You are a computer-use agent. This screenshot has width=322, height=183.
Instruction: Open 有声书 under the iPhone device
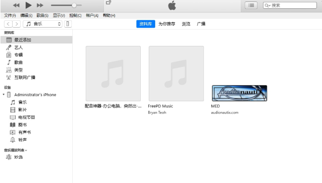(x=25, y=132)
